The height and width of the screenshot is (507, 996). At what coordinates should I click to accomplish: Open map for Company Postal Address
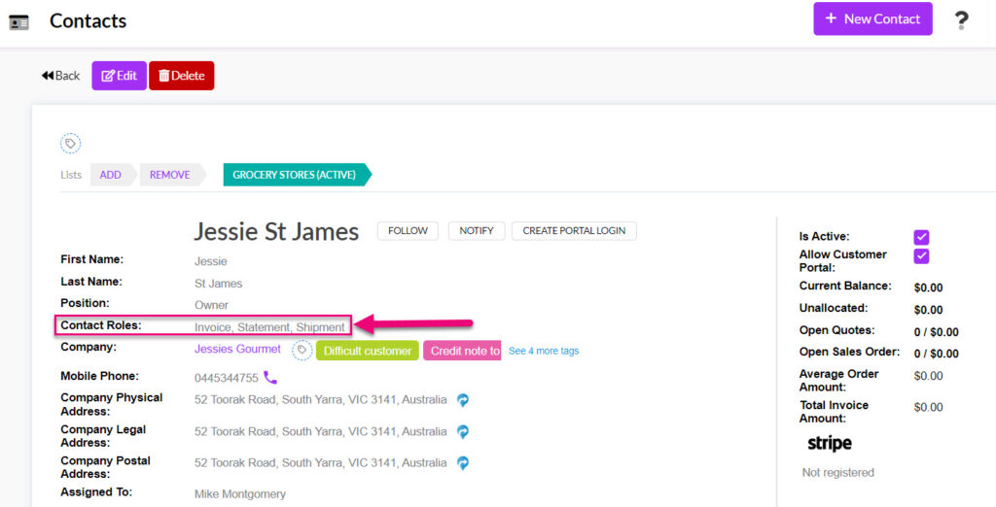click(463, 462)
